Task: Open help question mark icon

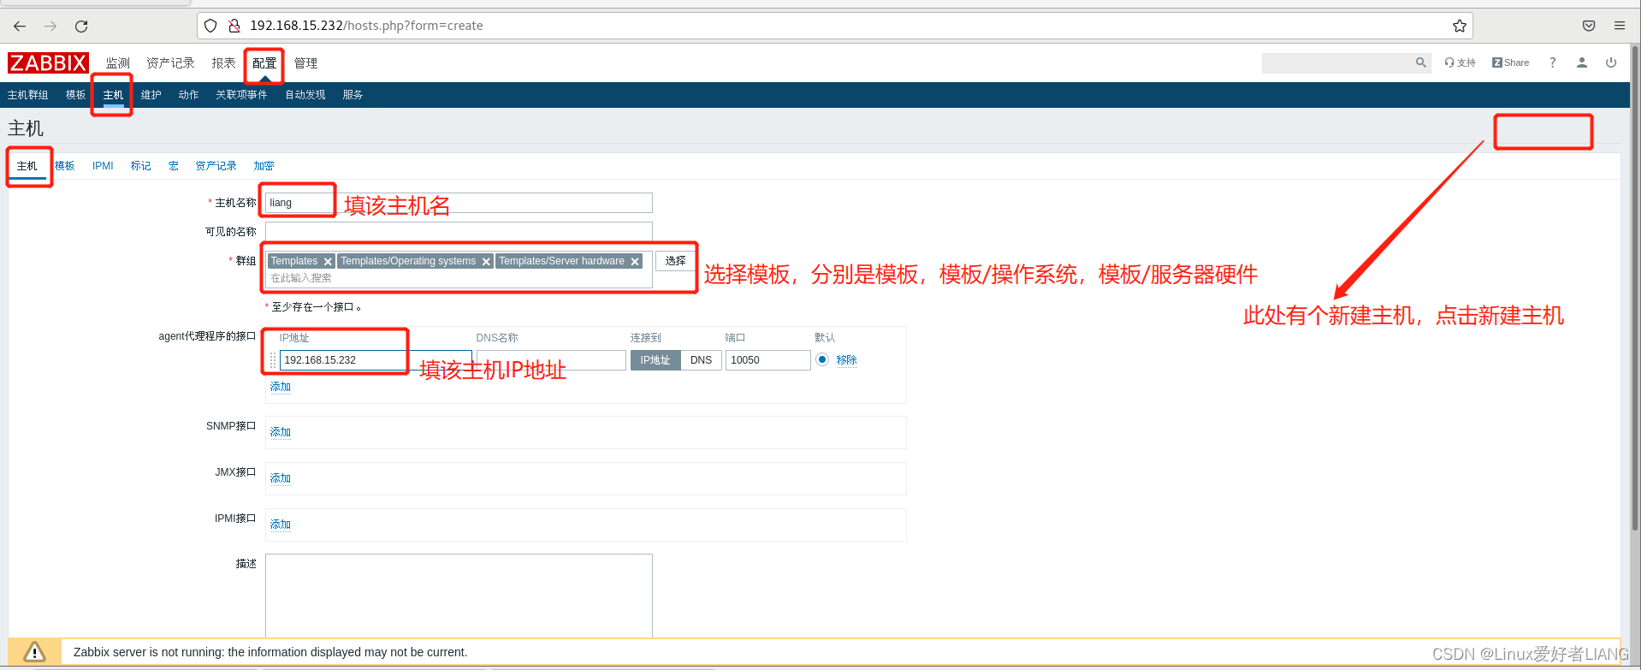Action: click(1552, 62)
